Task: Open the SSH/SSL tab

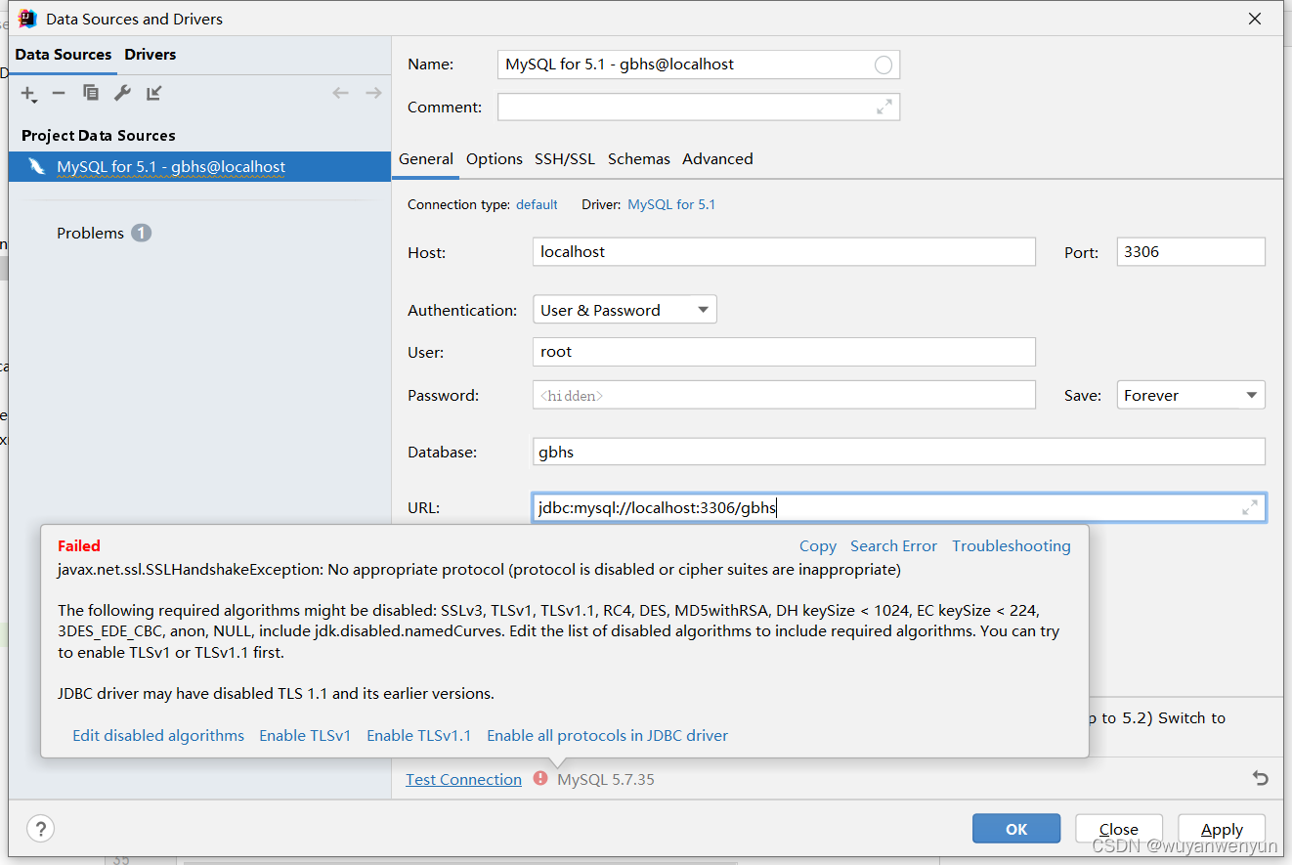Action: 565,158
